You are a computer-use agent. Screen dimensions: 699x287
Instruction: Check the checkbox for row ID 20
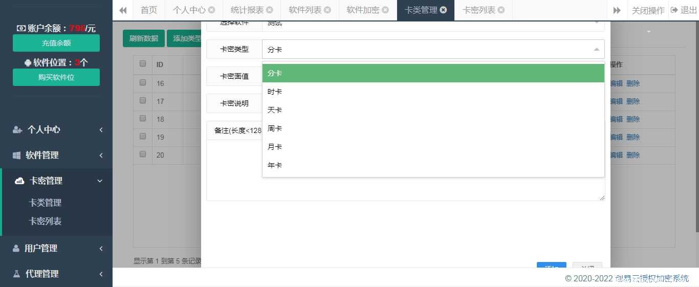click(x=143, y=154)
